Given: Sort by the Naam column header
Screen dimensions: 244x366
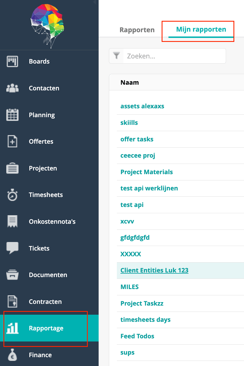Looking at the screenshot, I should click(x=130, y=83).
